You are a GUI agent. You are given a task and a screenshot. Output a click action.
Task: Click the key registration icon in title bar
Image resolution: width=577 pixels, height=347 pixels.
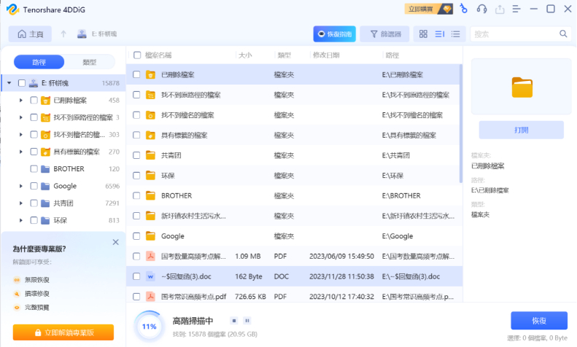click(463, 9)
